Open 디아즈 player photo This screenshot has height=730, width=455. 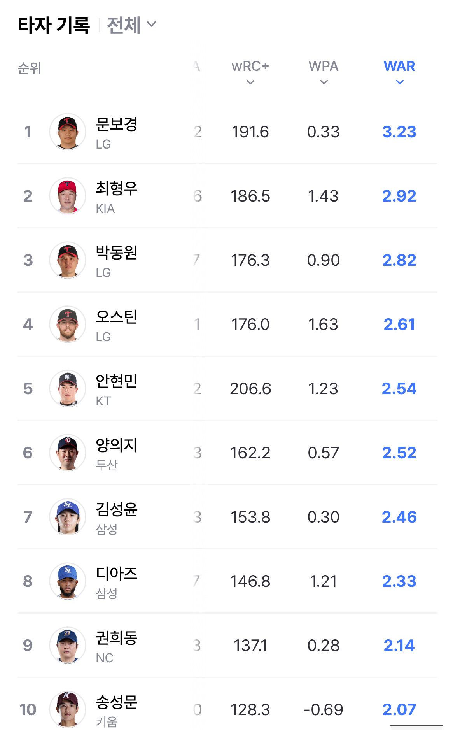tap(68, 581)
